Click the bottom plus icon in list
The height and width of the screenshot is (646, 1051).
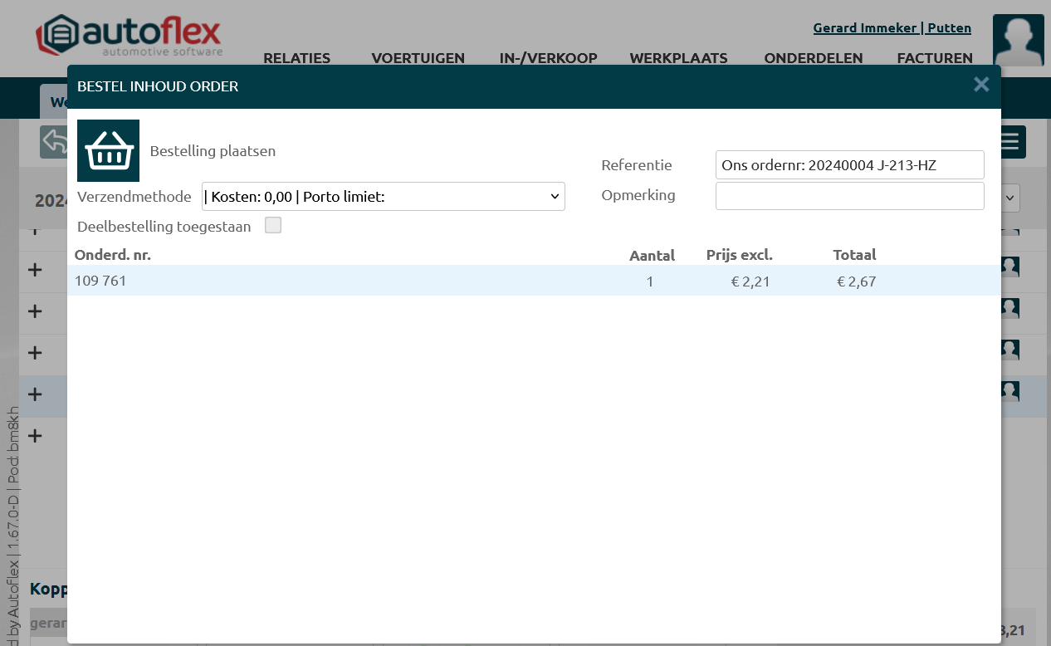pyautogui.click(x=35, y=436)
